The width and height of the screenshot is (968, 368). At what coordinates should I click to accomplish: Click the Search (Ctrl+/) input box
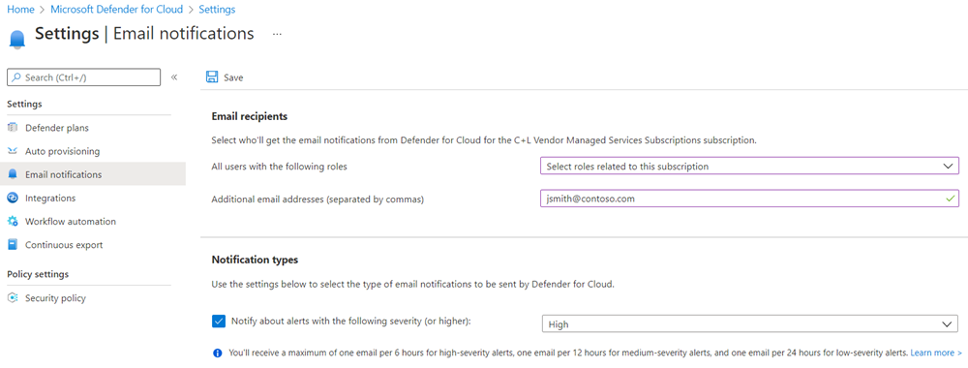(x=83, y=77)
